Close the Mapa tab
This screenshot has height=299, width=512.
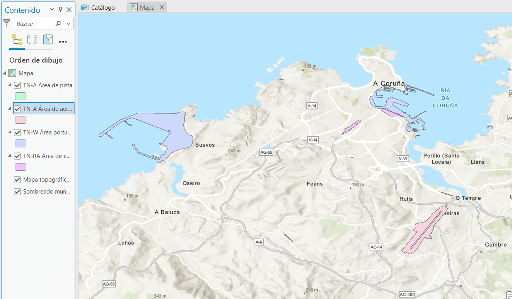(x=162, y=7)
